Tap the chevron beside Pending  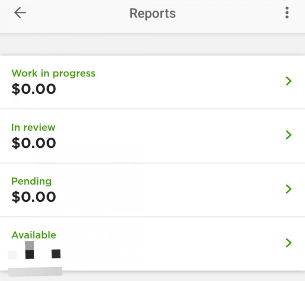pyautogui.click(x=289, y=189)
